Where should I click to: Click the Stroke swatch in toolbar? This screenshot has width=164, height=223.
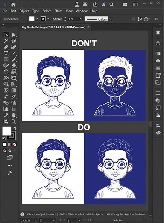pyautogui.click(x=12, y=135)
